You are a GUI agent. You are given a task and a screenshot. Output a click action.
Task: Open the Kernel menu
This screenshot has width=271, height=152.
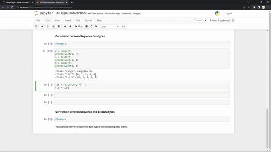(x=88, y=20)
